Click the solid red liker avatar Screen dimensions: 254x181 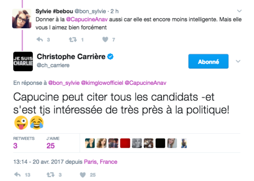click(x=125, y=143)
